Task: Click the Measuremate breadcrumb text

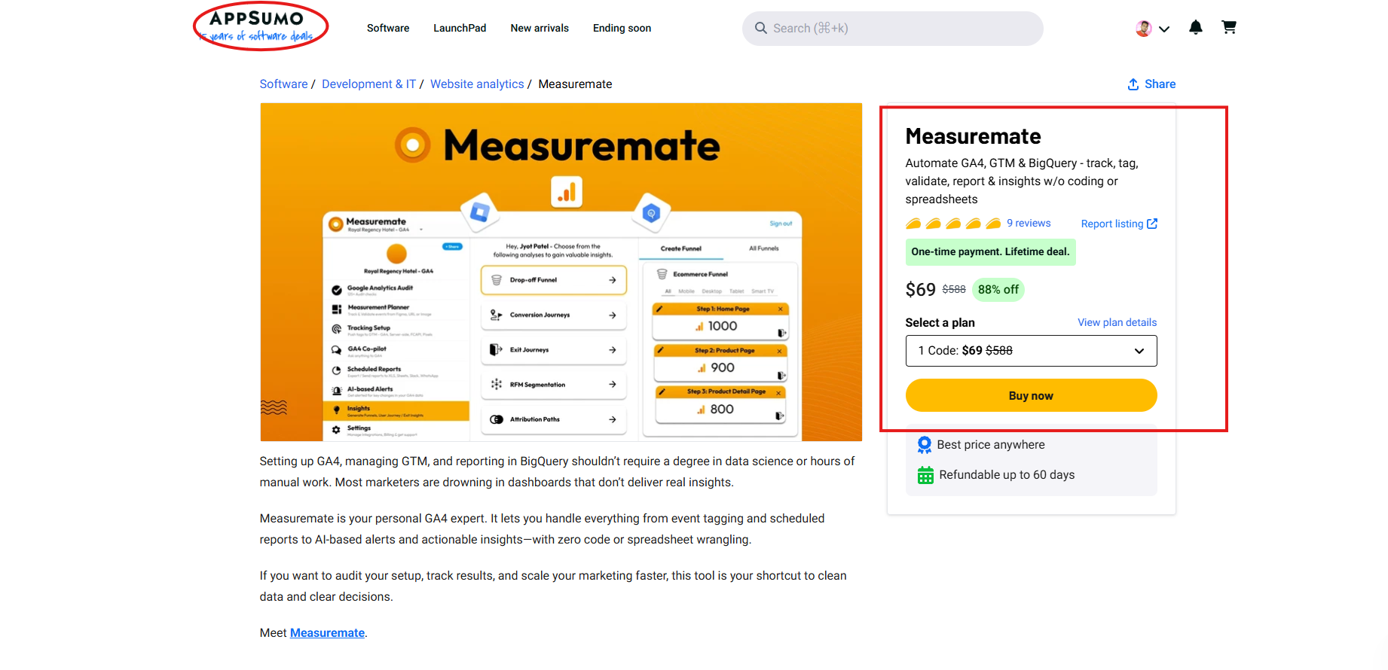Action: 575,84
